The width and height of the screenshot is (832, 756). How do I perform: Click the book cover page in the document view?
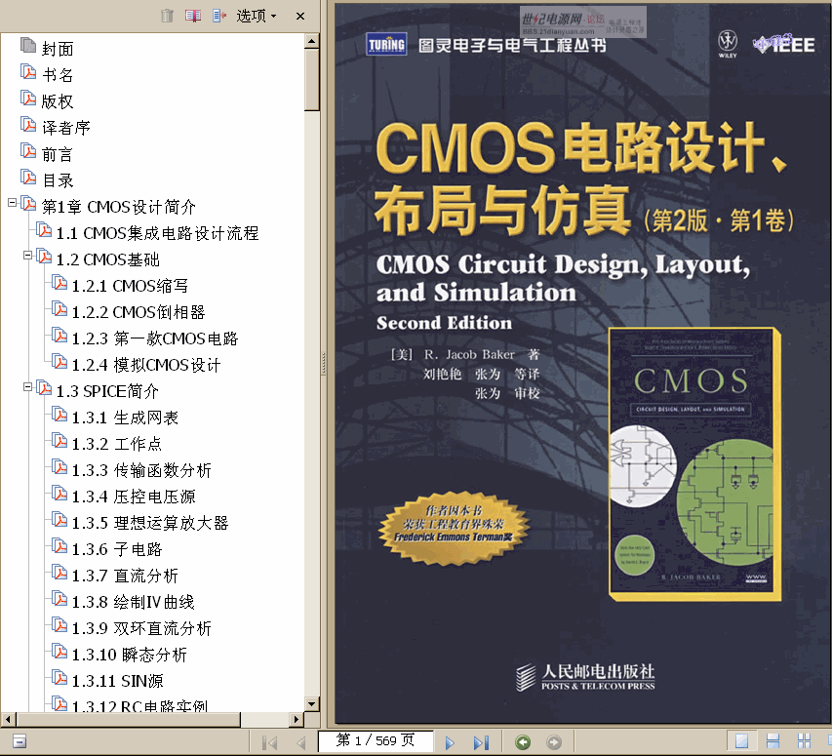582,362
